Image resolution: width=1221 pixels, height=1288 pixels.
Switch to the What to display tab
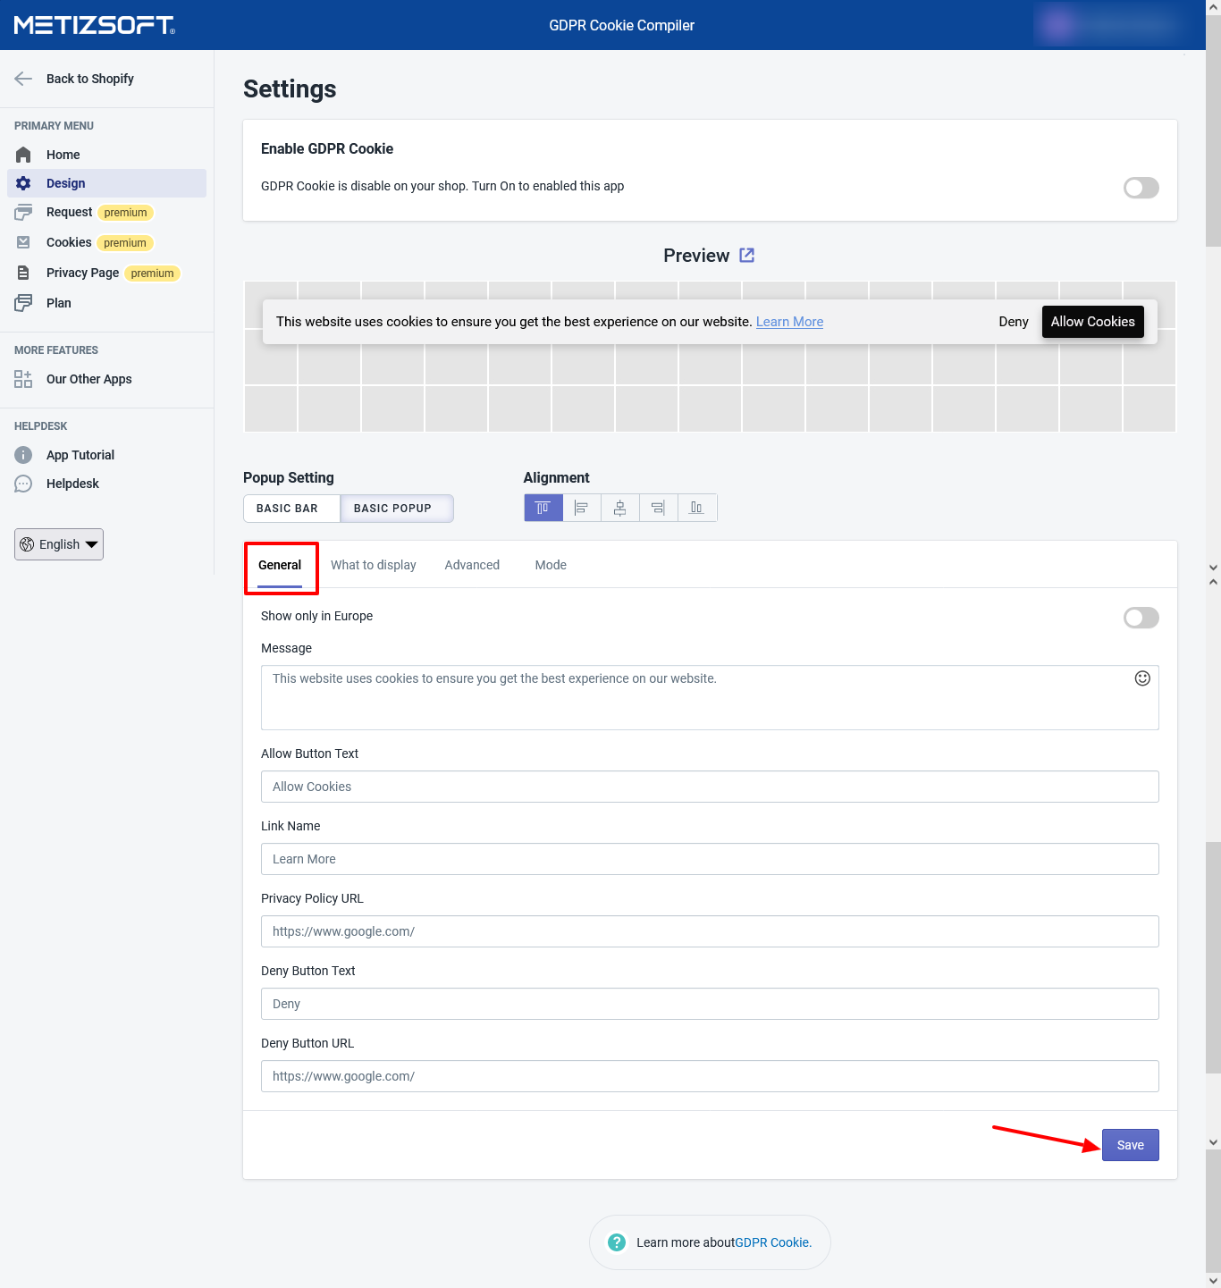click(373, 565)
